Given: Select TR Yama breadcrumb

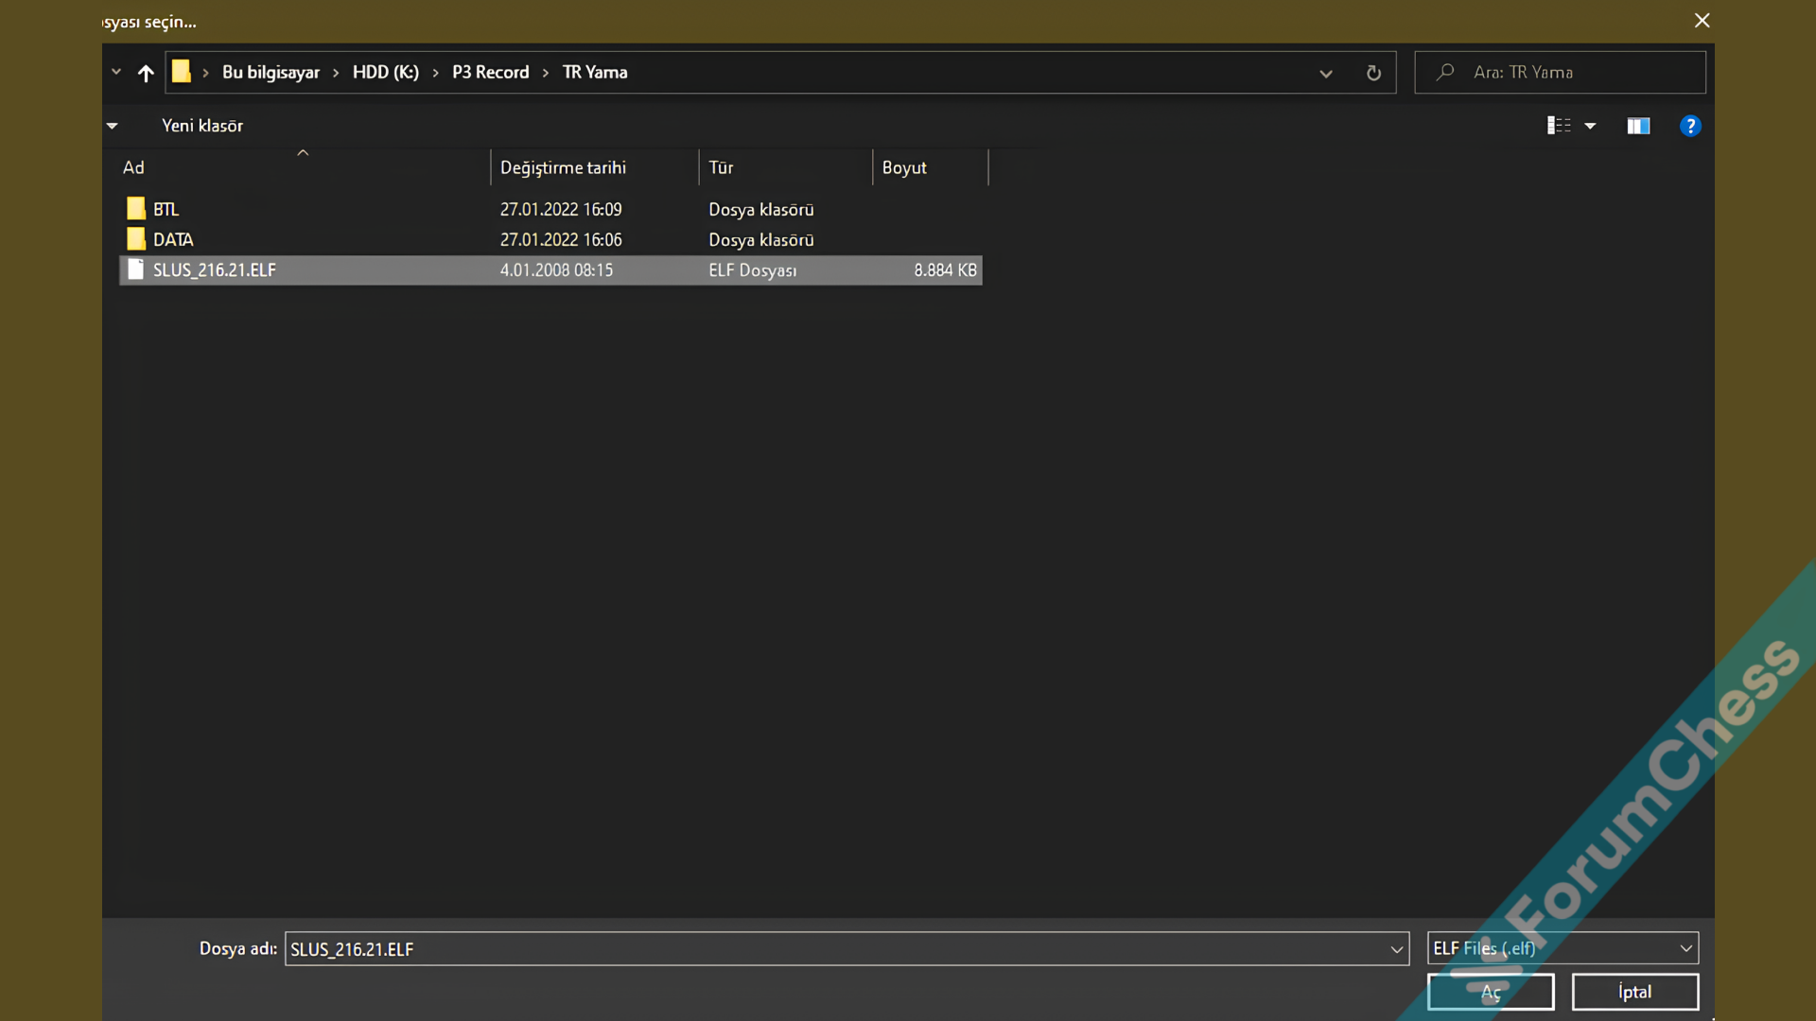Looking at the screenshot, I should coord(595,73).
